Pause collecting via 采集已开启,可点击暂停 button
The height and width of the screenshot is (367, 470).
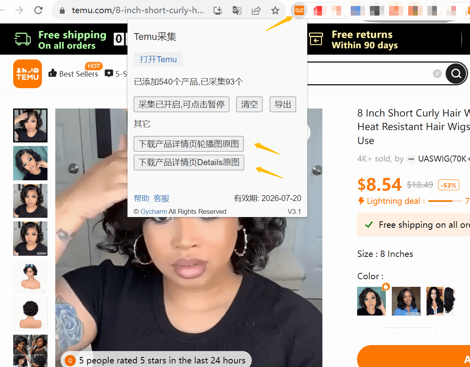[x=182, y=104]
